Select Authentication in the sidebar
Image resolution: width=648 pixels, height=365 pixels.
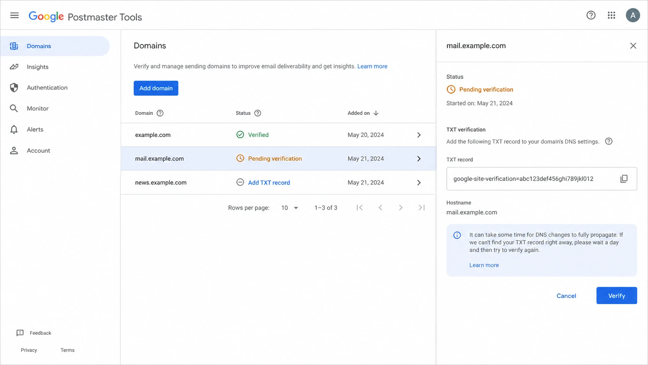pyautogui.click(x=55, y=88)
